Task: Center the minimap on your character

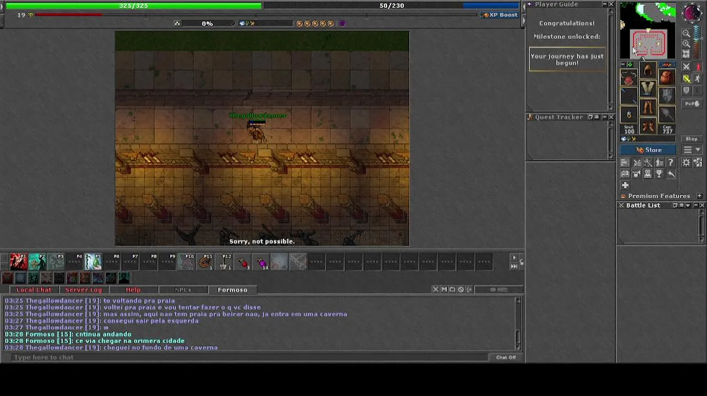Action: [x=687, y=54]
